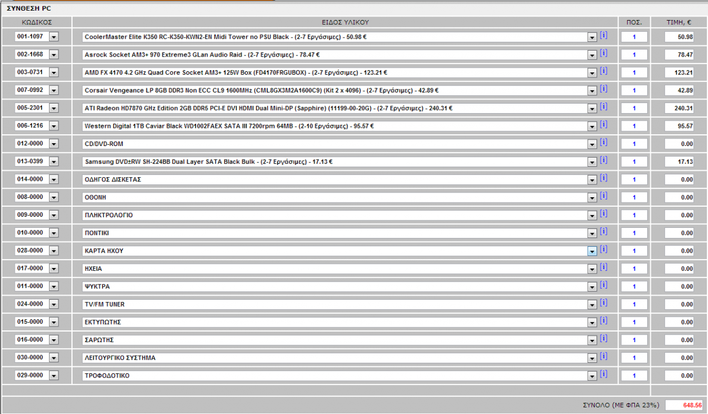Viewport: 708px width, 414px height.
Task: Open info link for Corsair Vengeance row
Action: point(604,89)
